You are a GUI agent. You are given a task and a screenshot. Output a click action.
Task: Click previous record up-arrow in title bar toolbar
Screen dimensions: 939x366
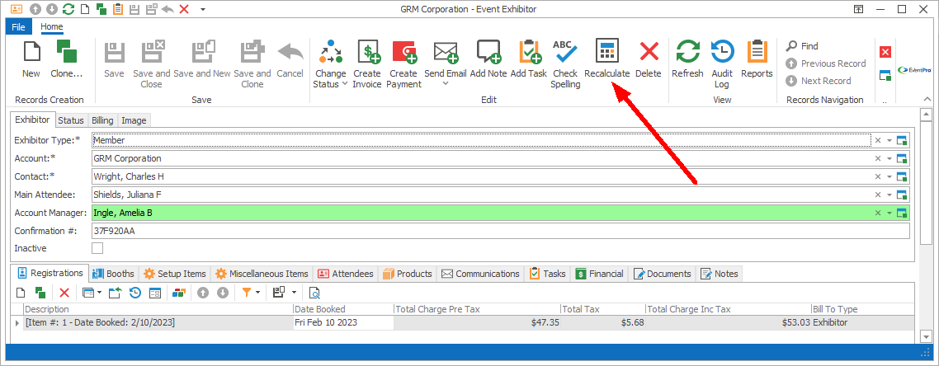(x=35, y=9)
